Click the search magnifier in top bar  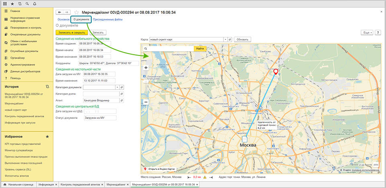(x=27, y=4)
